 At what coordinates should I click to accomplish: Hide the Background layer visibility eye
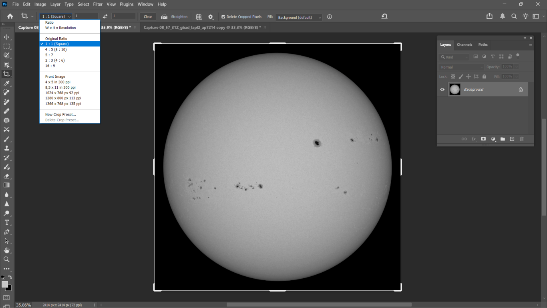(442, 89)
